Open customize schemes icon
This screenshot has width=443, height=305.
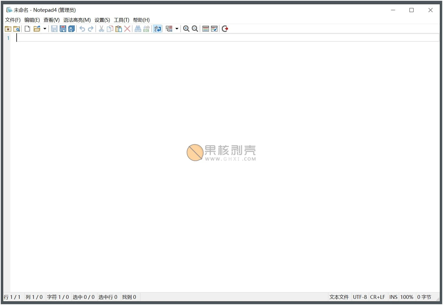(214, 29)
